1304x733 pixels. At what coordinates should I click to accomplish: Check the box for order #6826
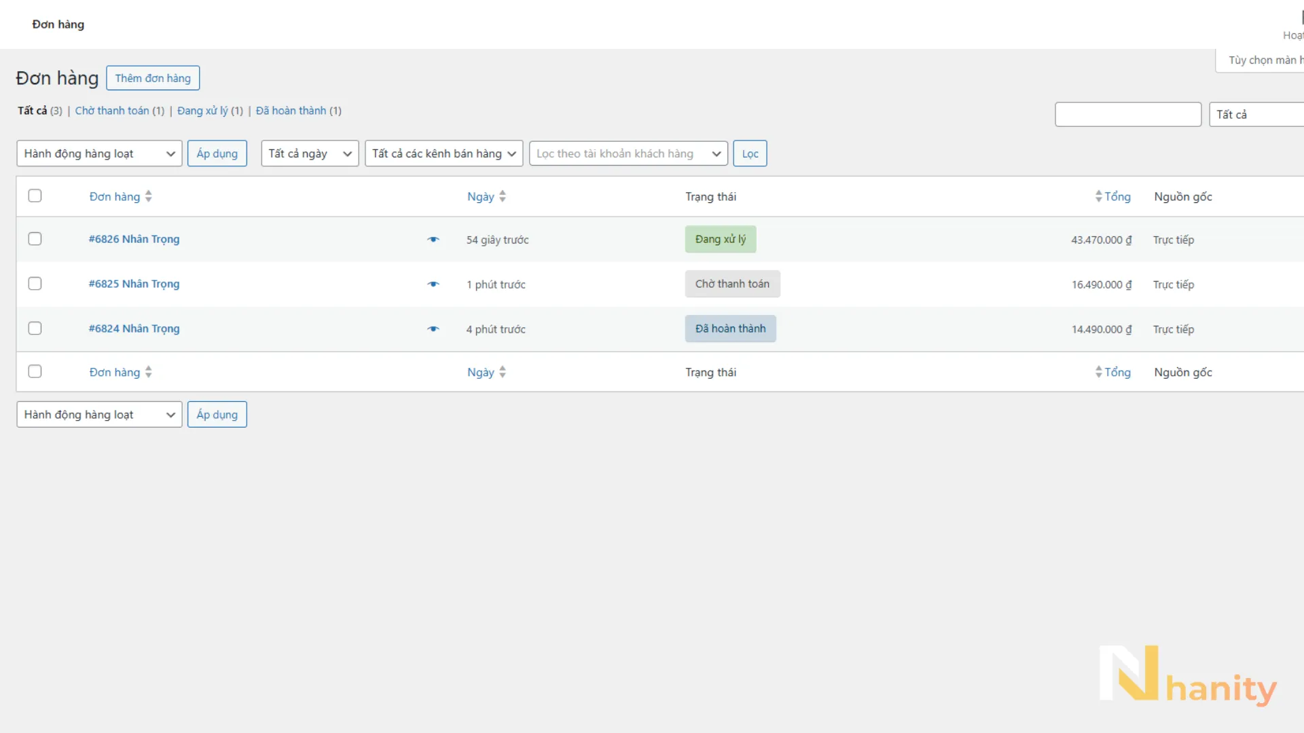point(35,239)
